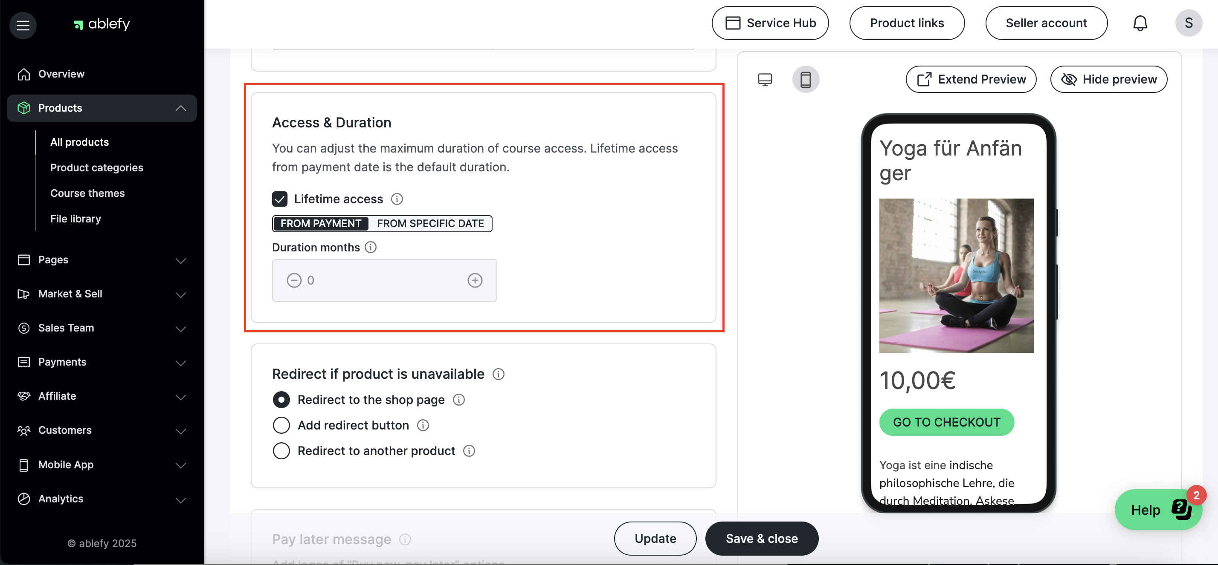Show info for Add redirect button
The height and width of the screenshot is (565, 1218).
(x=423, y=426)
